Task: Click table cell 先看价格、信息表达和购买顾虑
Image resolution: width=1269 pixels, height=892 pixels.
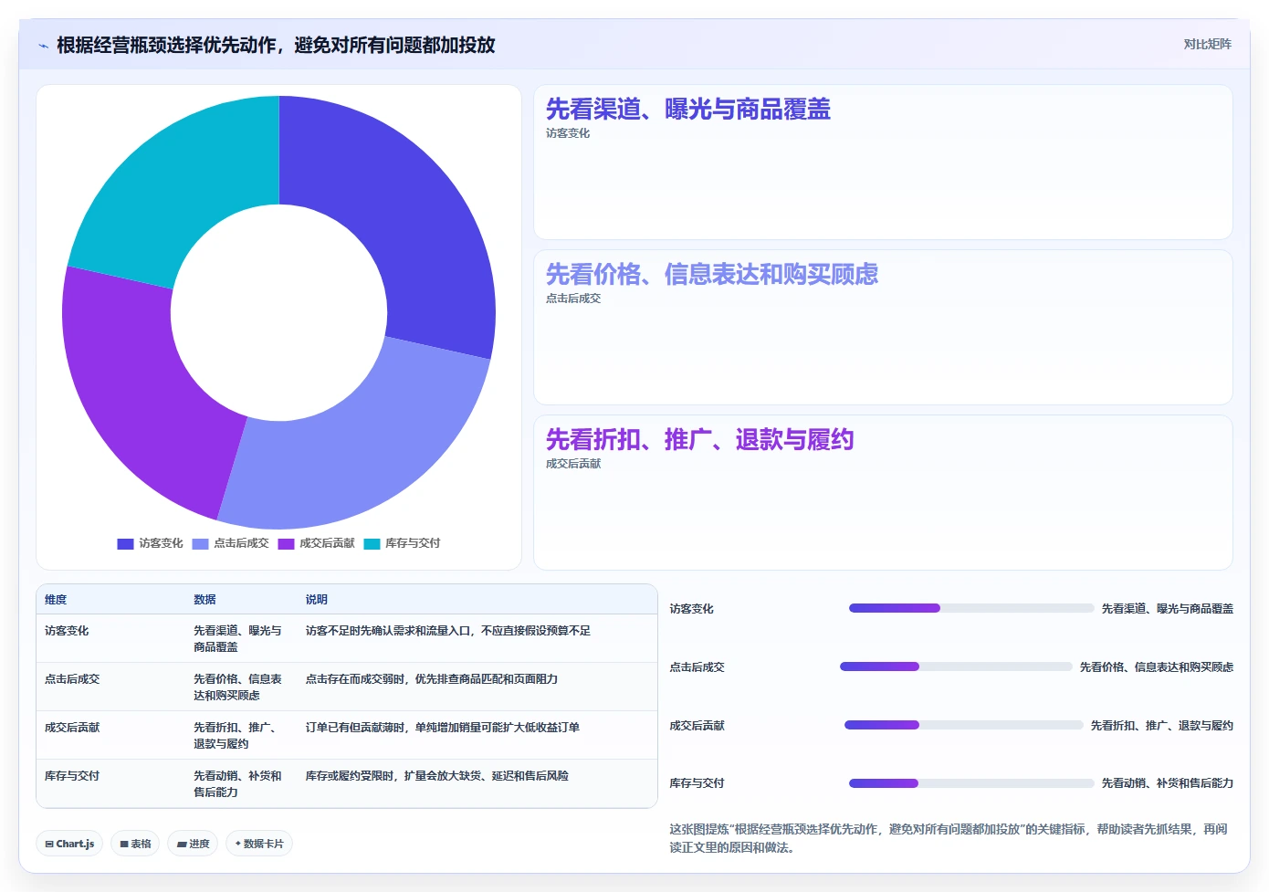Action: pos(238,687)
